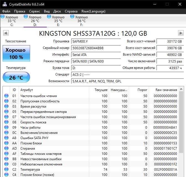The height and width of the screenshot is (177, 186).
Task: Click the Наихудш... column header
Action: (119, 90)
